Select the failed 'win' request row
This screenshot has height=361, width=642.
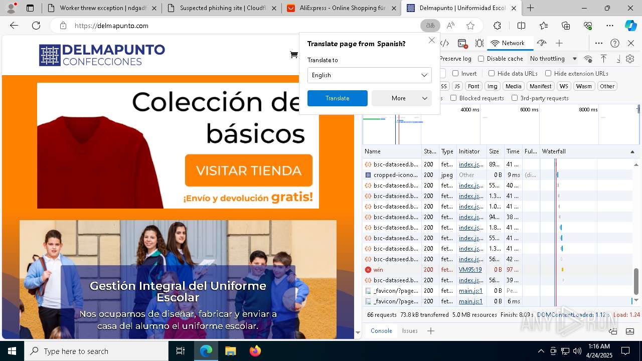point(497,270)
